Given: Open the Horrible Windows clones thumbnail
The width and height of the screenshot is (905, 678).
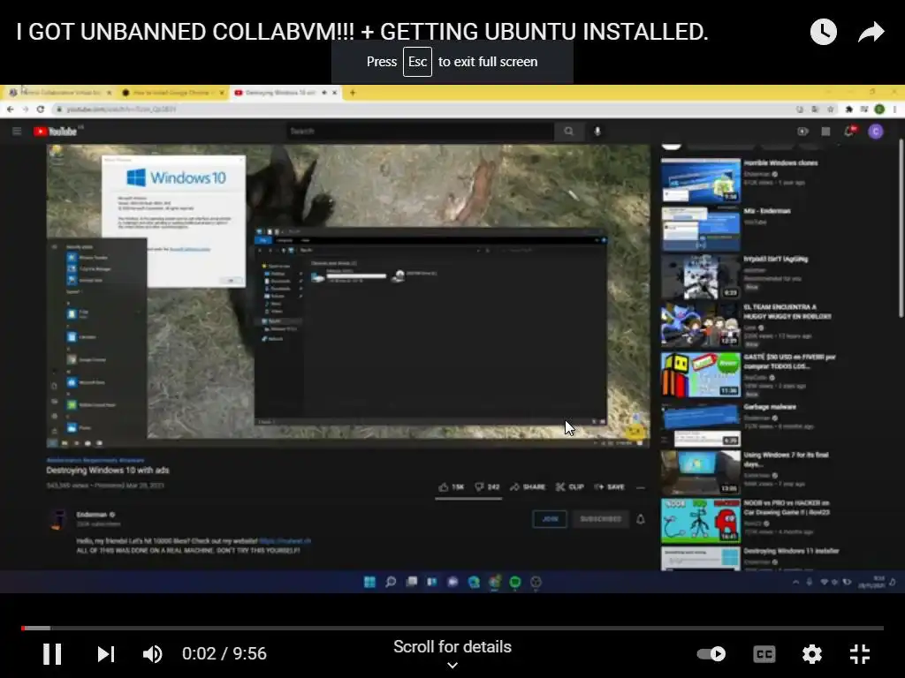Looking at the screenshot, I should (701, 180).
